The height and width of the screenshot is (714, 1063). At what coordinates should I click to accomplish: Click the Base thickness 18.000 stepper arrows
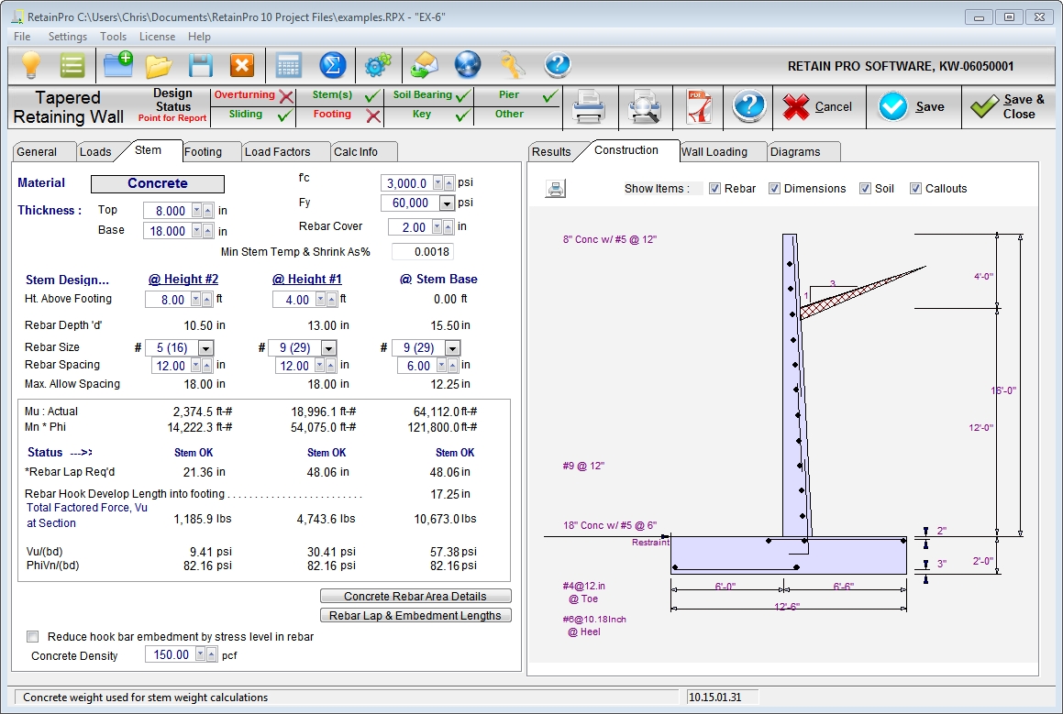(x=203, y=231)
